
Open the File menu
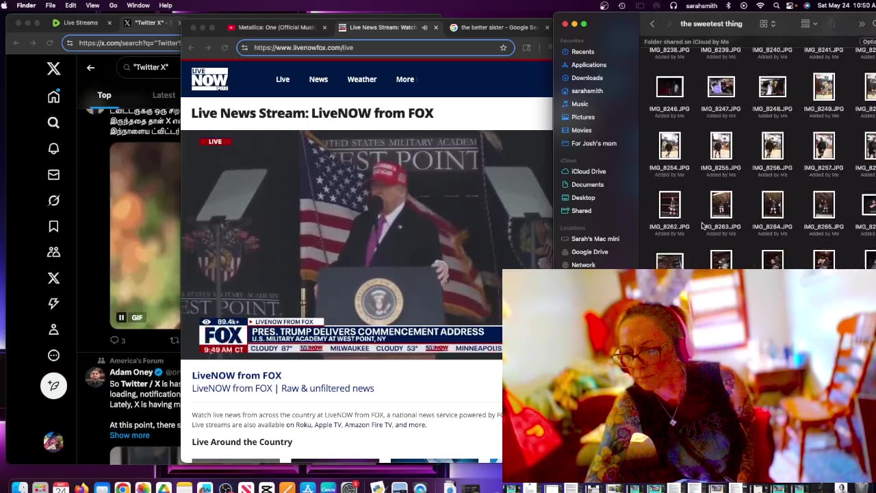tap(51, 5)
